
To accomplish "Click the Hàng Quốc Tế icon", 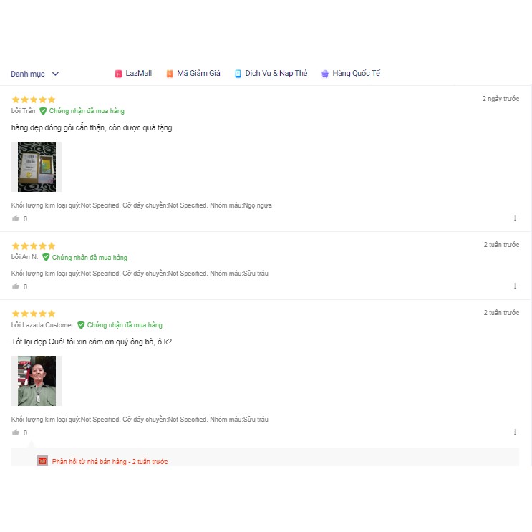I will click(x=325, y=74).
